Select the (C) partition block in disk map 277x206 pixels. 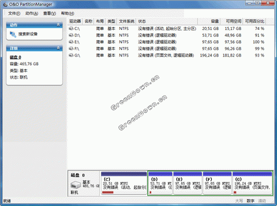(124, 183)
